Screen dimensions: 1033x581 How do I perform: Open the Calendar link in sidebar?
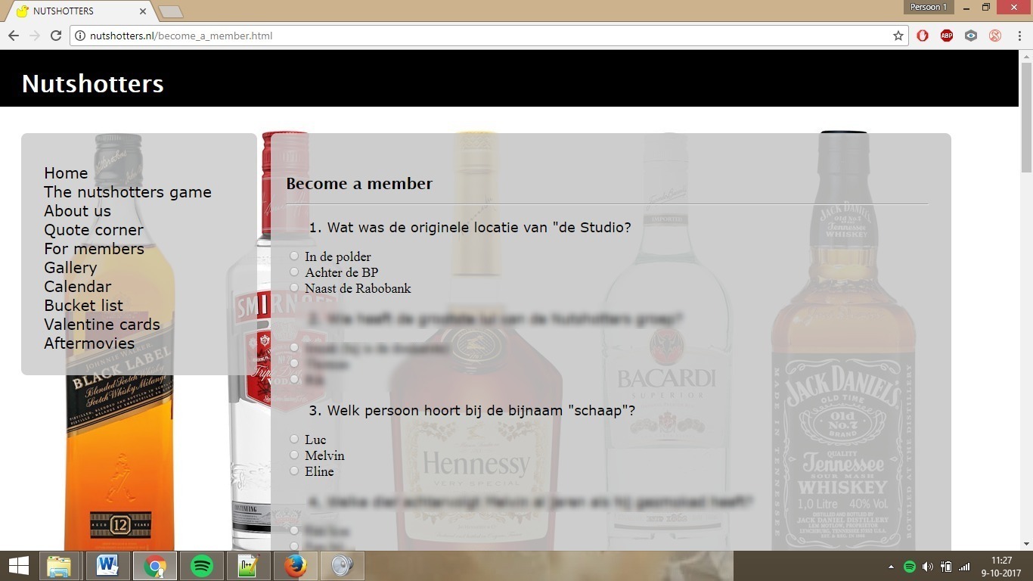77,287
